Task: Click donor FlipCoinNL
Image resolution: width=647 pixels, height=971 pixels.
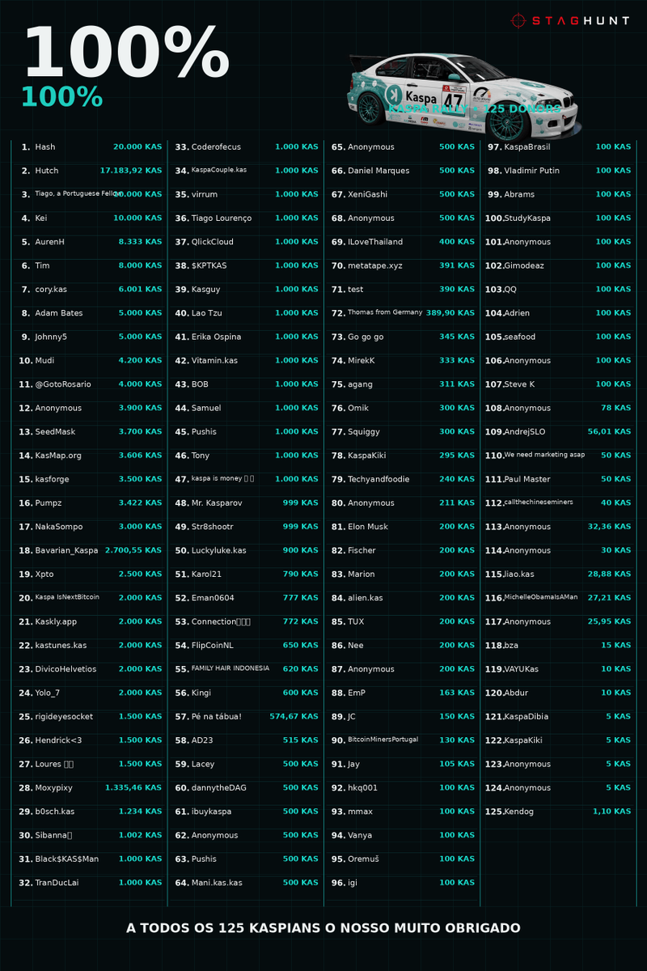Action: pyautogui.click(x=212, y=646)
